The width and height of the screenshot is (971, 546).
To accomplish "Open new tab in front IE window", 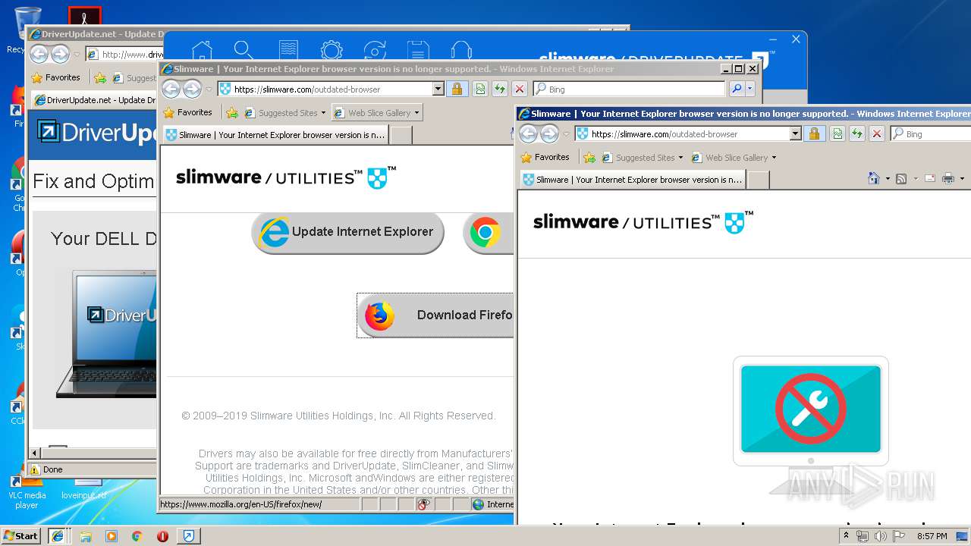I will click(x=758, y=180).
